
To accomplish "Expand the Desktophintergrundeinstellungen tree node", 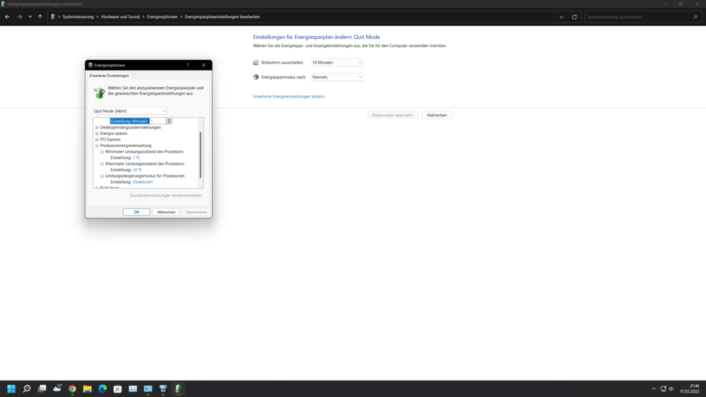I will [97, 128].
